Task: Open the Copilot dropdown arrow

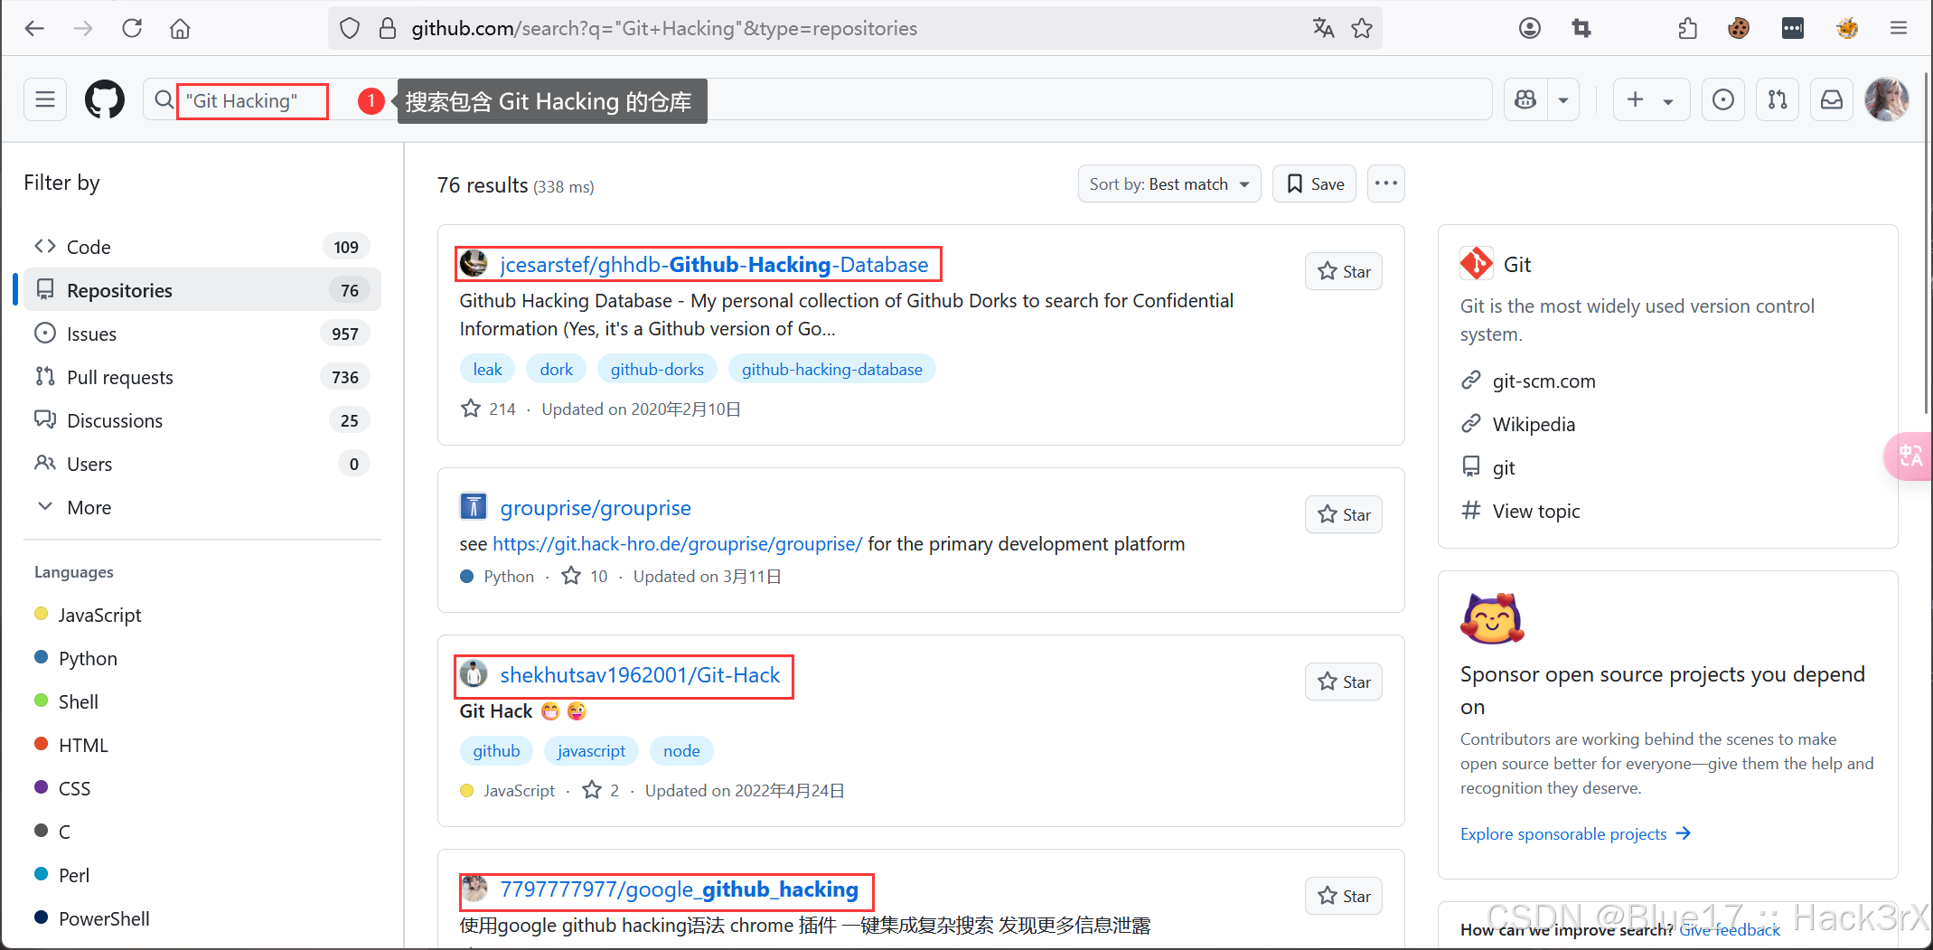Action: pos(1563,99)
